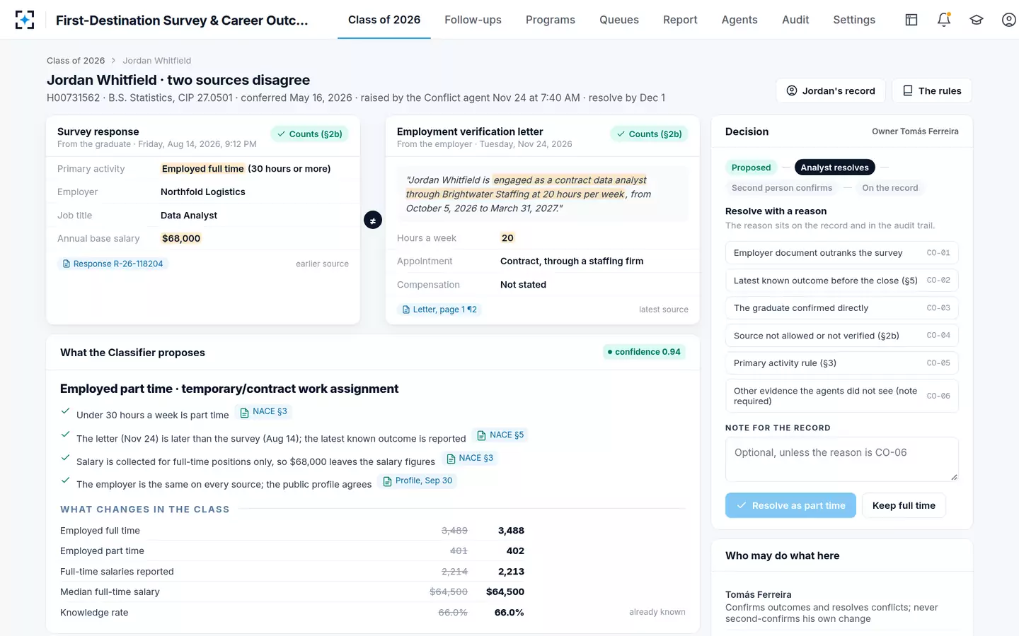Open the Agents tab

[739, 20]
